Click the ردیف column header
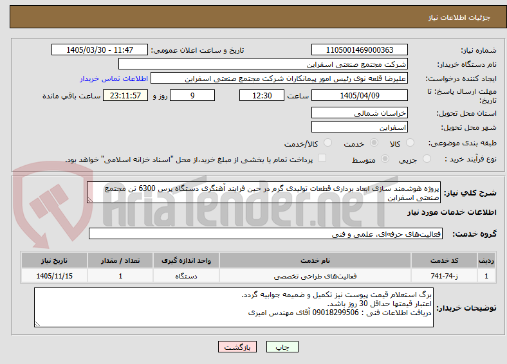Image resolution: width=507 pixels, height=364 pixels. pos(486,260)
